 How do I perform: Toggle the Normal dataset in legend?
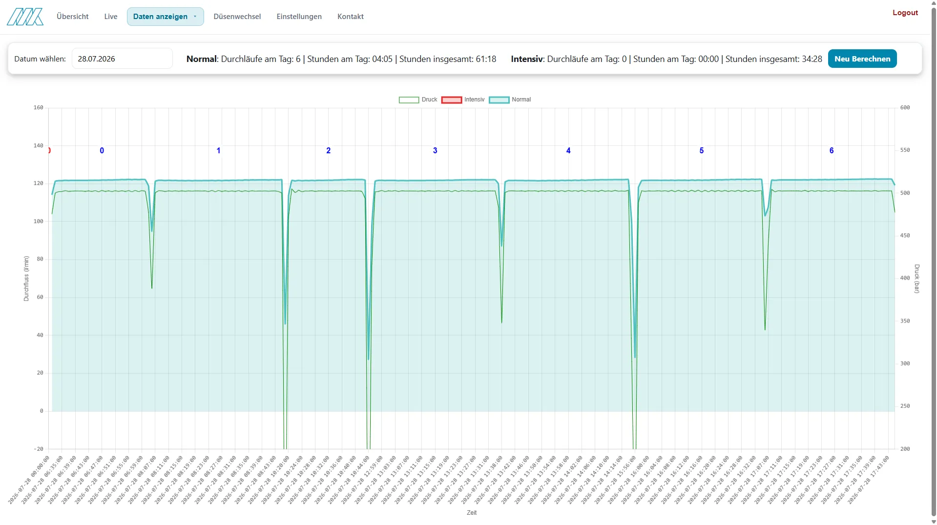510,100
